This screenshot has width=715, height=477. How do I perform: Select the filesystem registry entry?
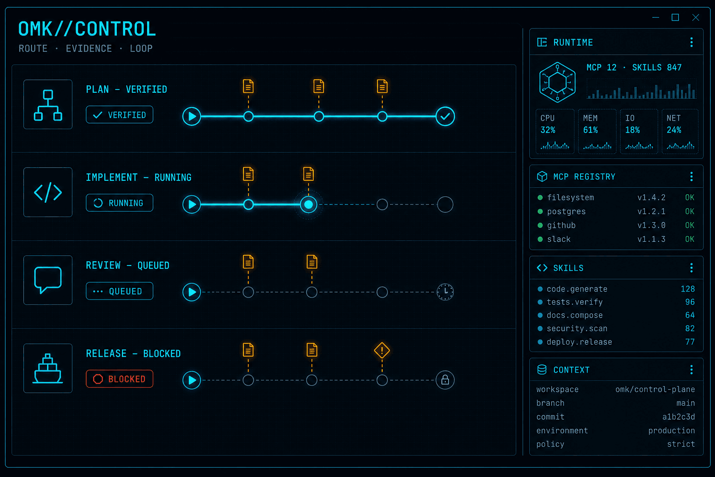point(616,198)
